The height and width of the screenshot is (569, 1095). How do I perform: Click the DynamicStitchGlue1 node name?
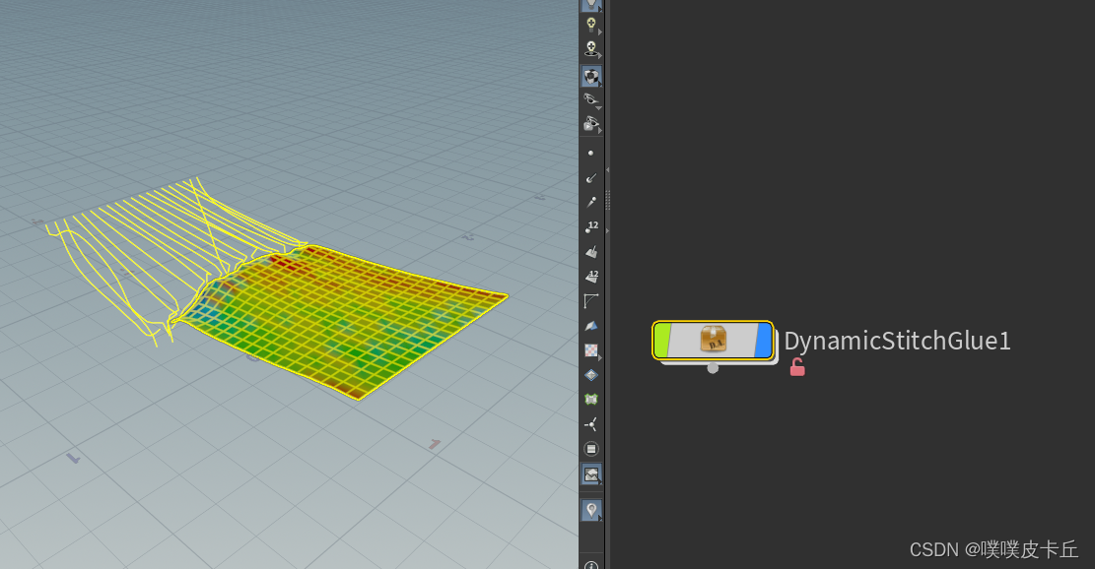897,341
